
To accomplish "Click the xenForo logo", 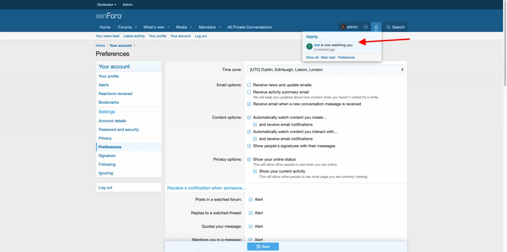I will (109, 16).
